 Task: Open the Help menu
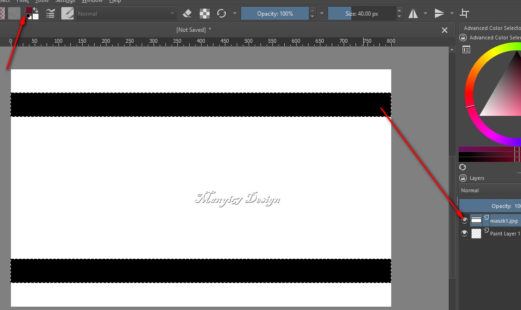pyautogui.click(x=115, y=1)
